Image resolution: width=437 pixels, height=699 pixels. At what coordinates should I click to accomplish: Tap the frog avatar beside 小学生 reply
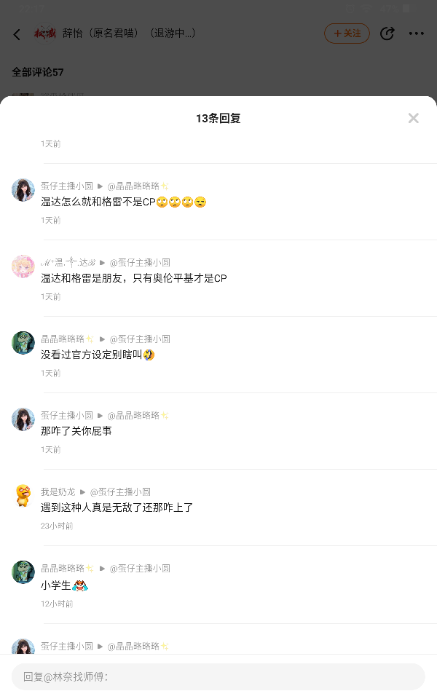point(23,572)
